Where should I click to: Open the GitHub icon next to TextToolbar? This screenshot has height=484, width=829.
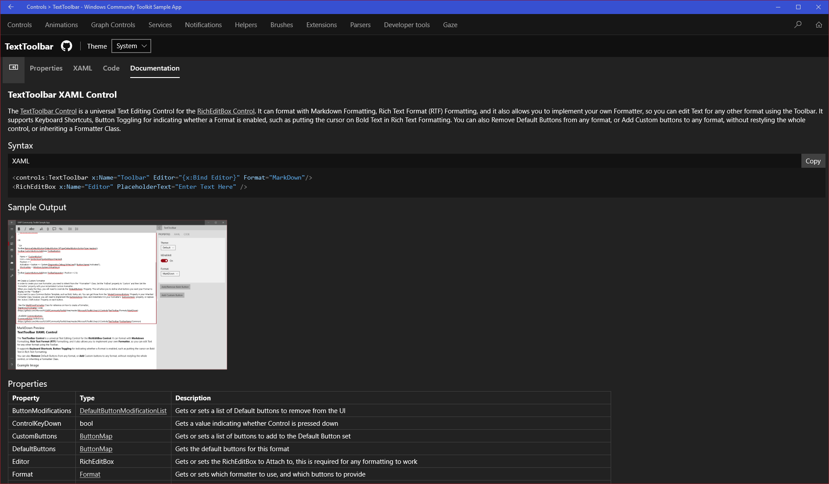coord(67,46)
